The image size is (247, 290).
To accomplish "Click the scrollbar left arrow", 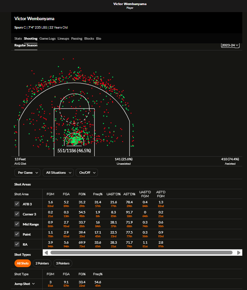I will 46,253.
